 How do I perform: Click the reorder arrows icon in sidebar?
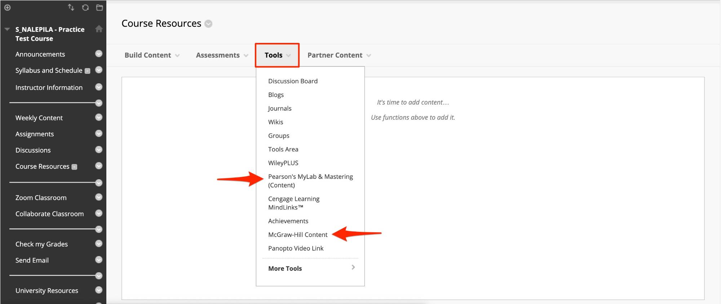[x=71, y=8]
